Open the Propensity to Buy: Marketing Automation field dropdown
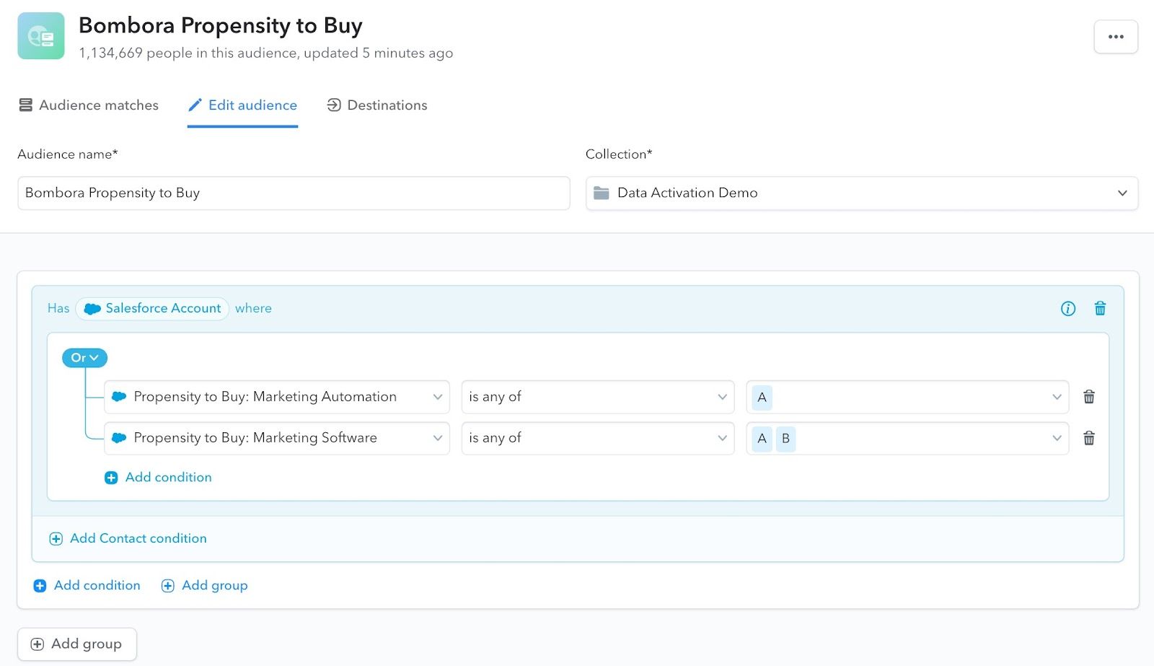 tap(277, 397)
